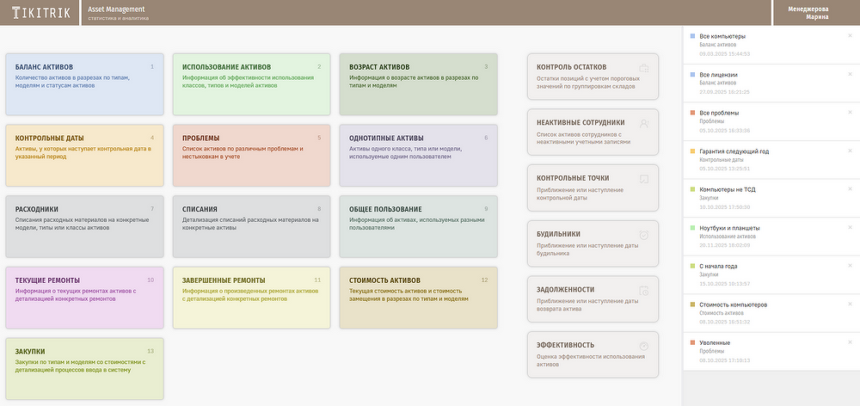
Task: Open the Закупки report tile
Action: 83,369
